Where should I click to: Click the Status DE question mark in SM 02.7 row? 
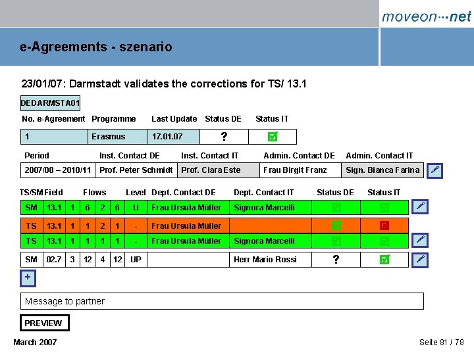(x=336, y=259)
